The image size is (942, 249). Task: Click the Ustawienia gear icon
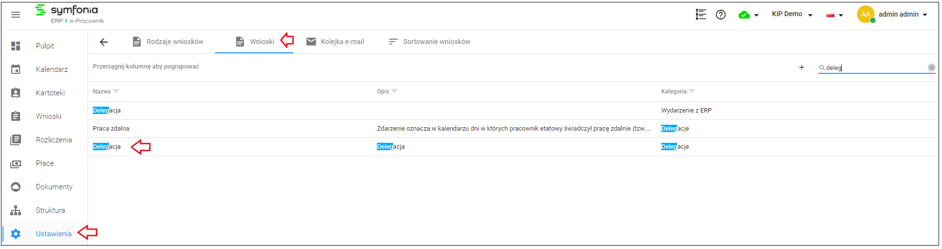click(16, 234)
